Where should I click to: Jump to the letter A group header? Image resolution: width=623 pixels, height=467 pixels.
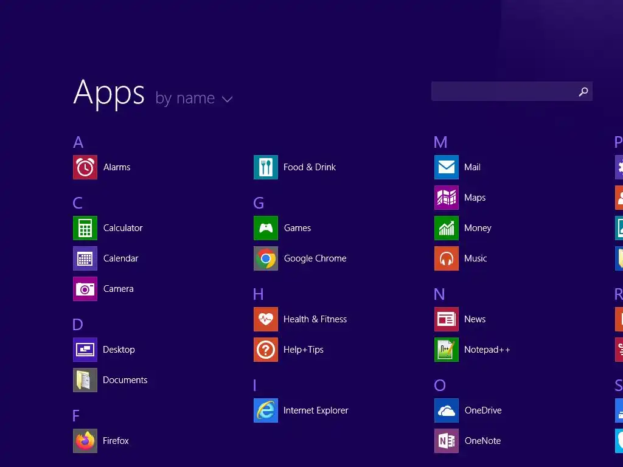[x=78, y=142]
